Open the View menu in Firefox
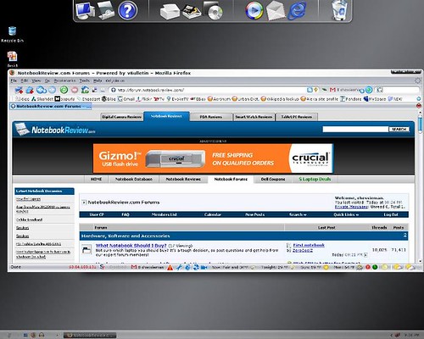Viewport: 424px width, 339px height. tap(36, 81)
